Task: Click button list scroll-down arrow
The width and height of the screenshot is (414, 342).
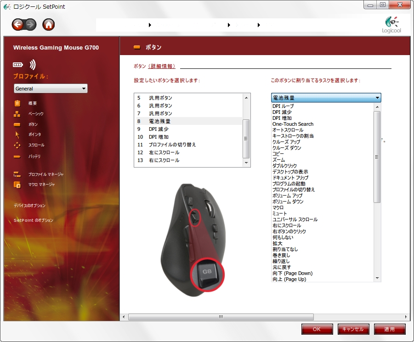Action: point(246,163)
